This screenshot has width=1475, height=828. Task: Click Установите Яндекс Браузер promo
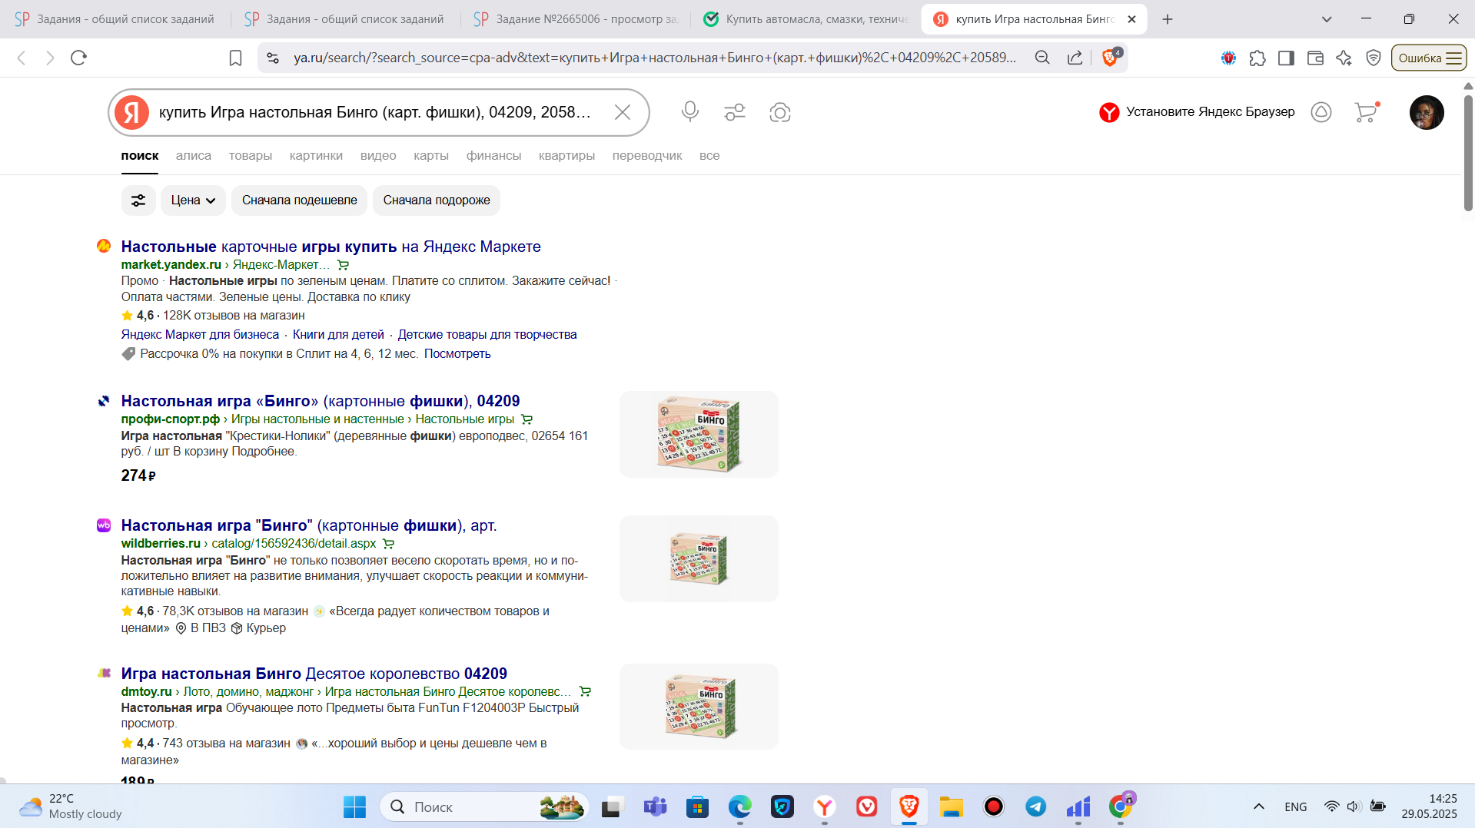click(1197, 112)
